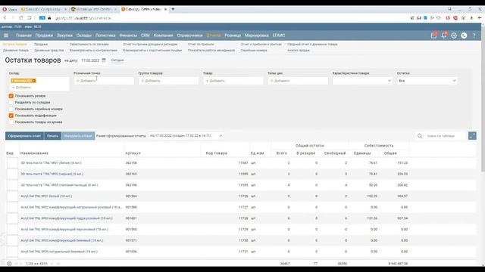Open the tasks icon with red badge
This screenshot has width=485, height=272.
click(x=433, y=36)
